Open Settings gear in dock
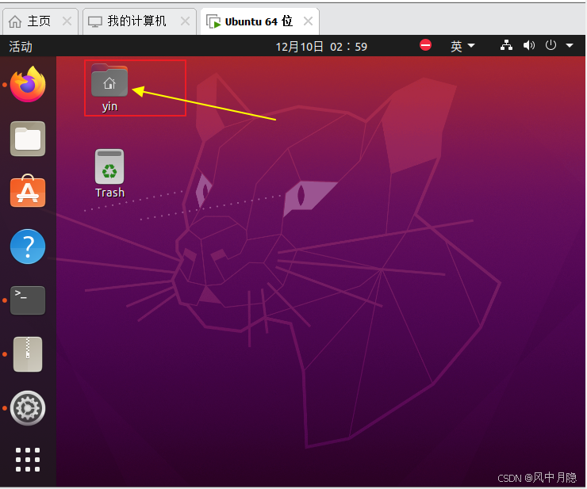Image resolution: width=587 pixels, height=489 pixels. click(x=28, y=408)
